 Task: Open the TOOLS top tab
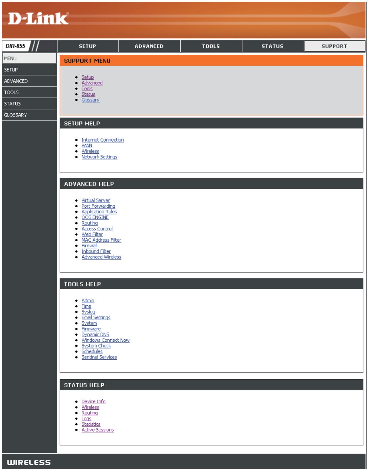(211, 46)
